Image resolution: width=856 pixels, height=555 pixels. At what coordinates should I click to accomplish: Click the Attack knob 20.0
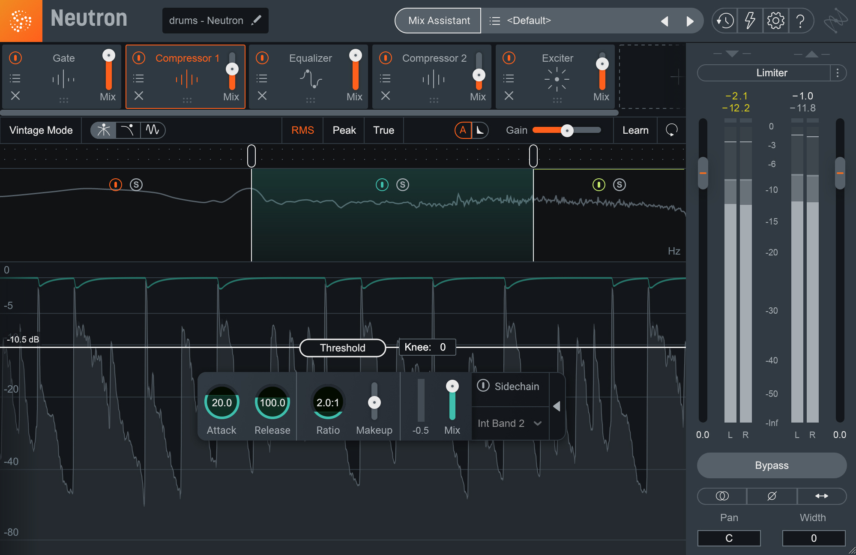pos(221,402)
